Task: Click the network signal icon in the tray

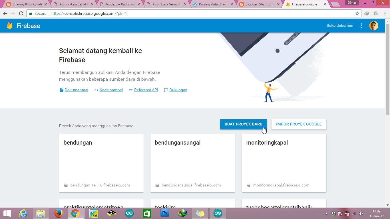Action: [354, 214]
